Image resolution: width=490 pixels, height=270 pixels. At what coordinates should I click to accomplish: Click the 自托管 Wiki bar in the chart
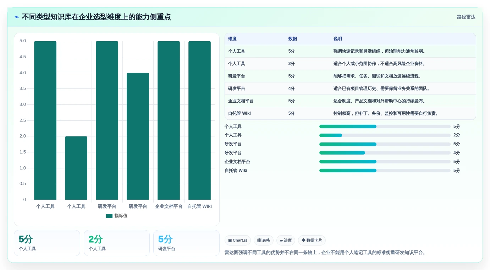click(x=199, y=120)
